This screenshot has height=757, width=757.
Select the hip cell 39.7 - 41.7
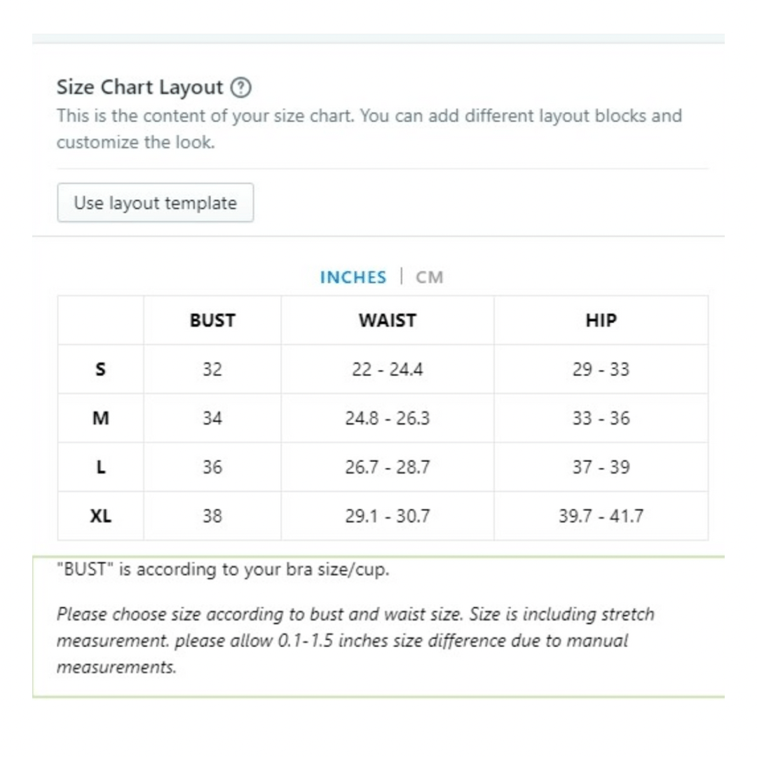coord(601,517)
